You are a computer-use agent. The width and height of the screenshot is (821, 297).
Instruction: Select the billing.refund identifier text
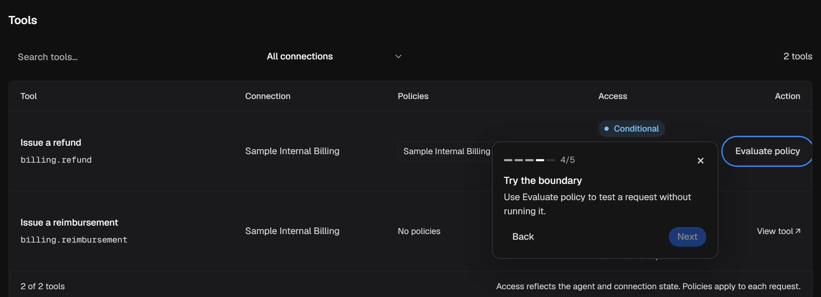tap(56, 160)
